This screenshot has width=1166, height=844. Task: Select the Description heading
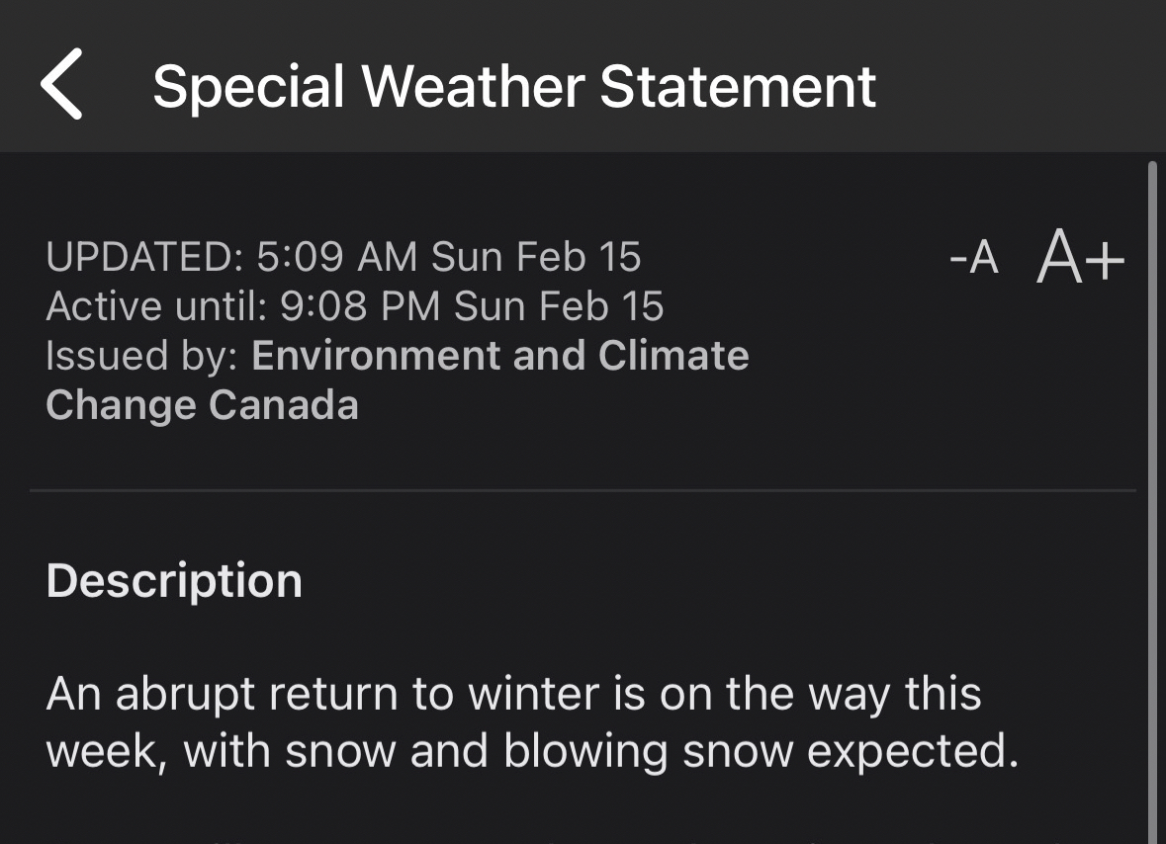pyautogui.click(x=174, y=581)
